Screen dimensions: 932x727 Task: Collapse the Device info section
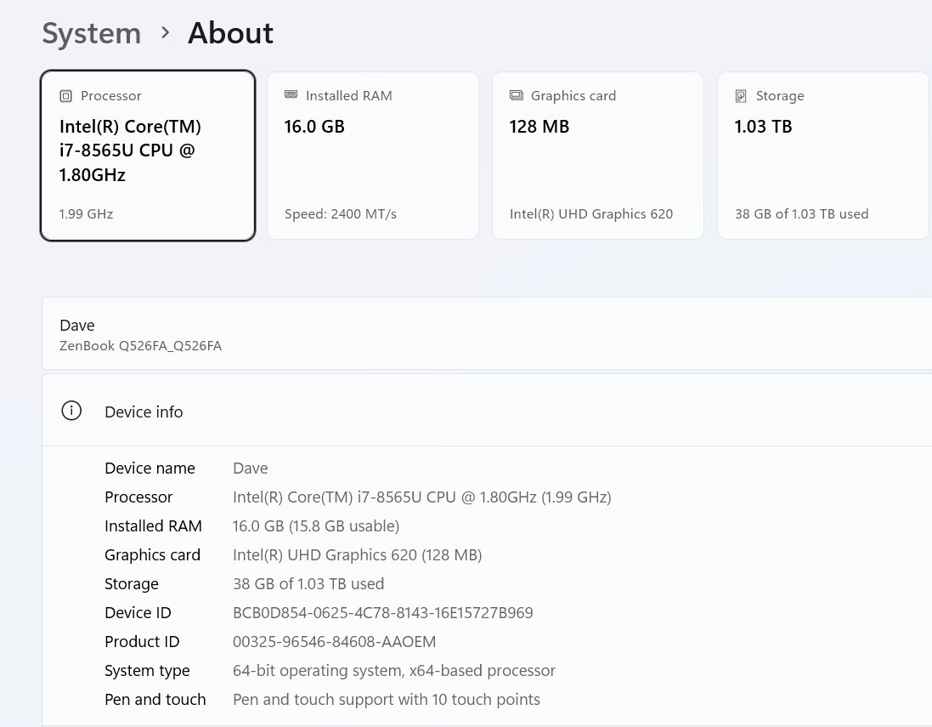coord(487,411)
